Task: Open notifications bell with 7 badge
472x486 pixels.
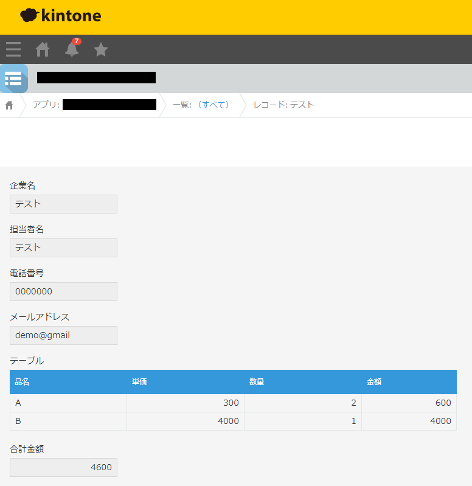Action: [x=72, y=49]
